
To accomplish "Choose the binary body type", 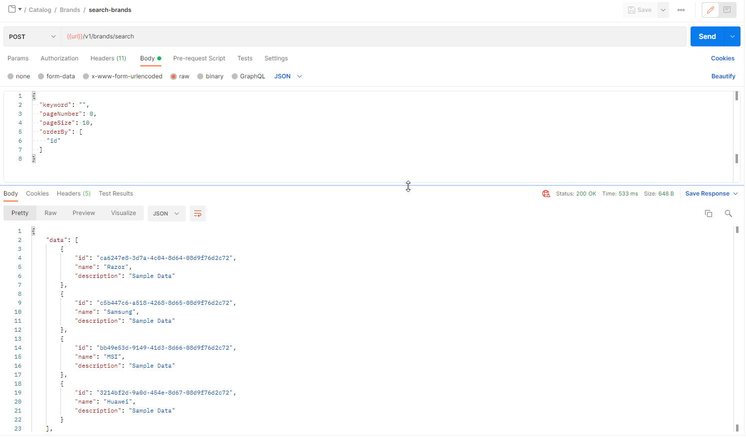I will tap(200, 76).
